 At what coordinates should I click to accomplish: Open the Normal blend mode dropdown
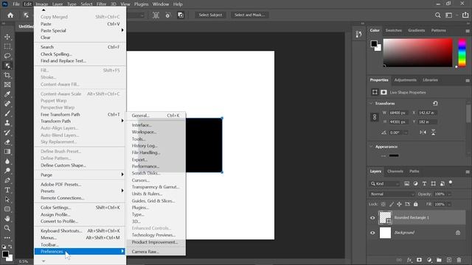392,194
